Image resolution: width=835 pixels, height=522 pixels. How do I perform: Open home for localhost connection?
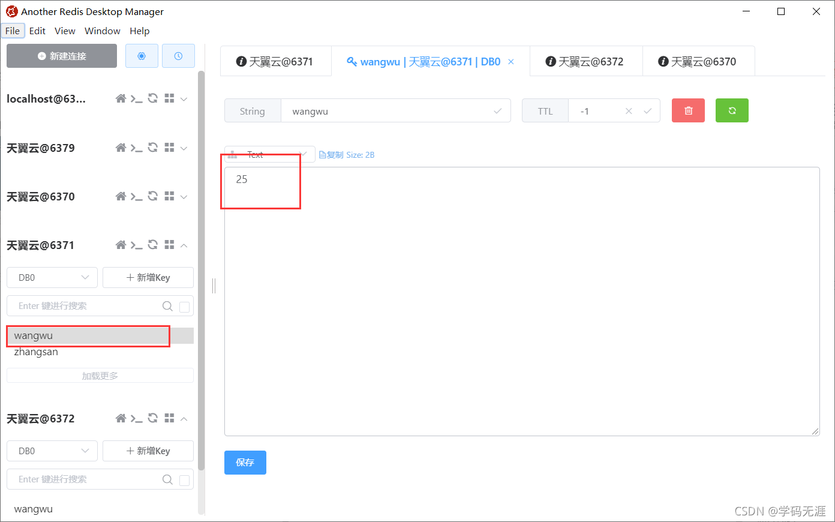tap(121, 98)
